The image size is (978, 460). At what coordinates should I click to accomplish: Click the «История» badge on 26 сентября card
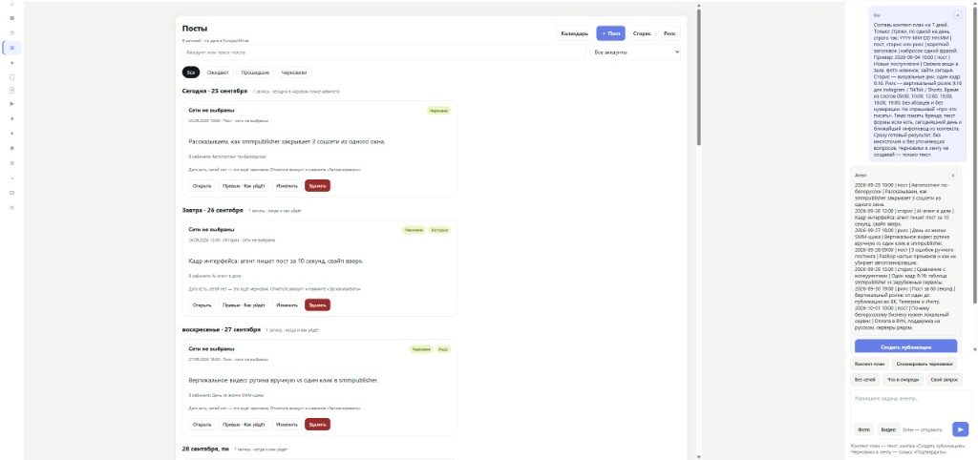click(439, 230)
